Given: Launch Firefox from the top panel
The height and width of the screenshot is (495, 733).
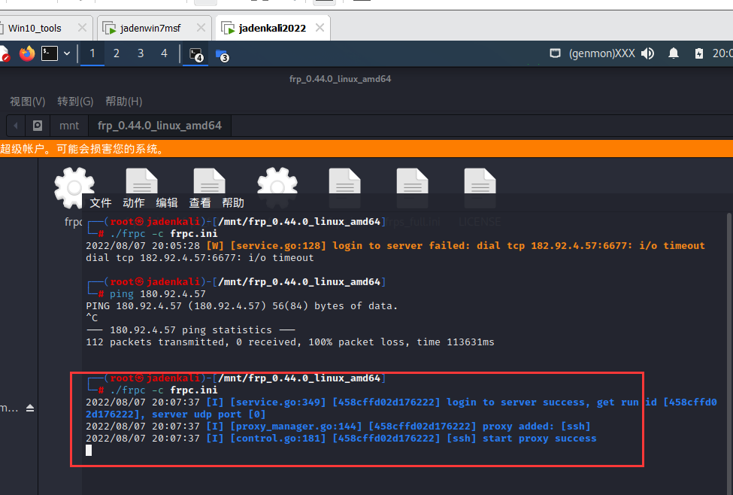Looking at the screenshot, I should point(27,53).
